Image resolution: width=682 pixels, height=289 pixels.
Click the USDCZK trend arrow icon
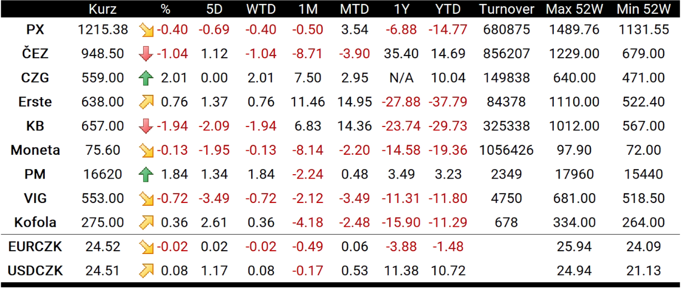[x=146, y=271]
